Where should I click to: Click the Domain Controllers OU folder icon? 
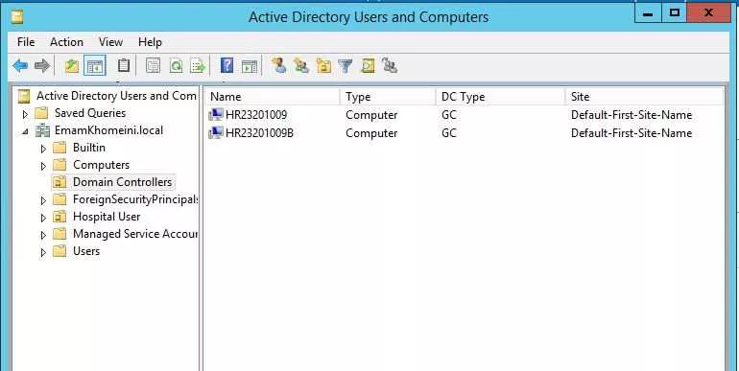coord(60,182)
